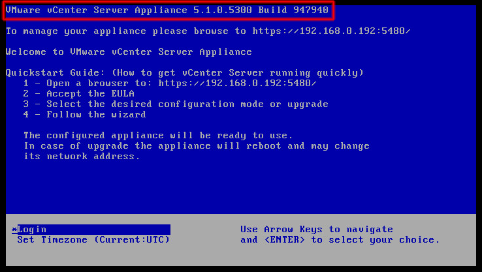Click step '2 - Accept the EULA'
Image resolution: width=482 pixels, height=272 pixels.
(x=78, y=94)
